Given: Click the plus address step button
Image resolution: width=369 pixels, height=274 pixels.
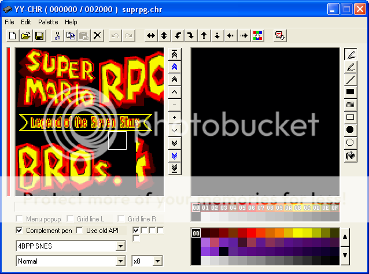Looking at the screenshot, I should [x=175, y=117].
